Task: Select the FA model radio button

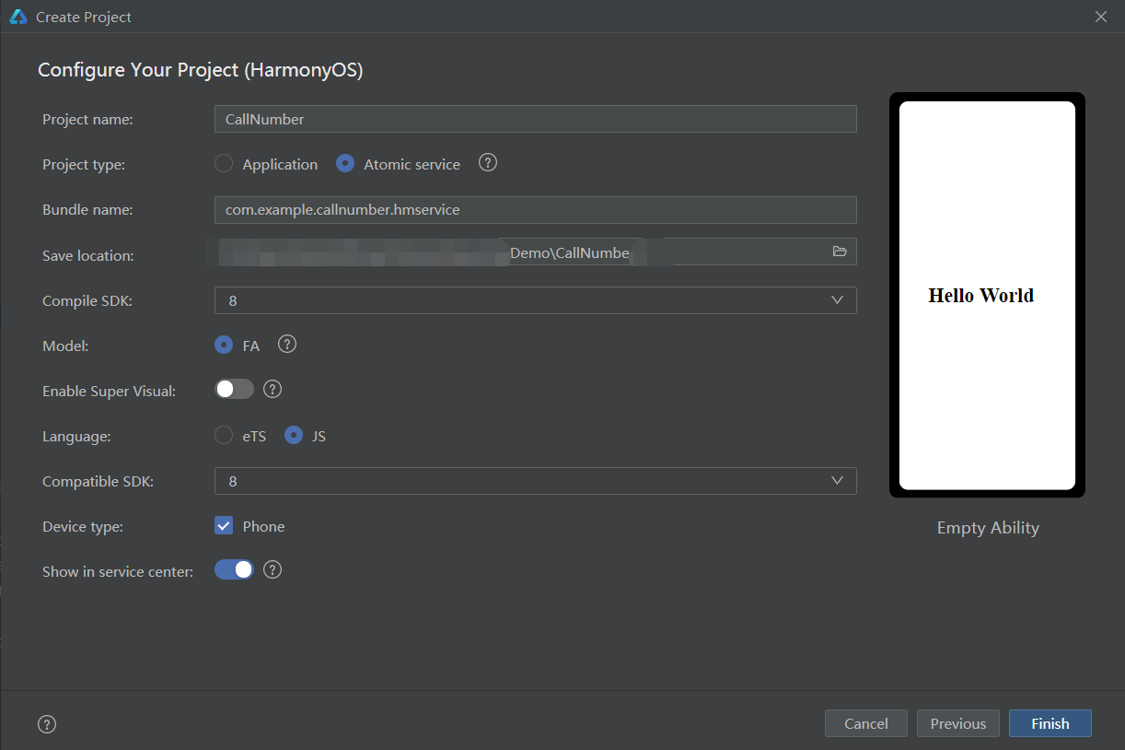Action: point(224,346)
